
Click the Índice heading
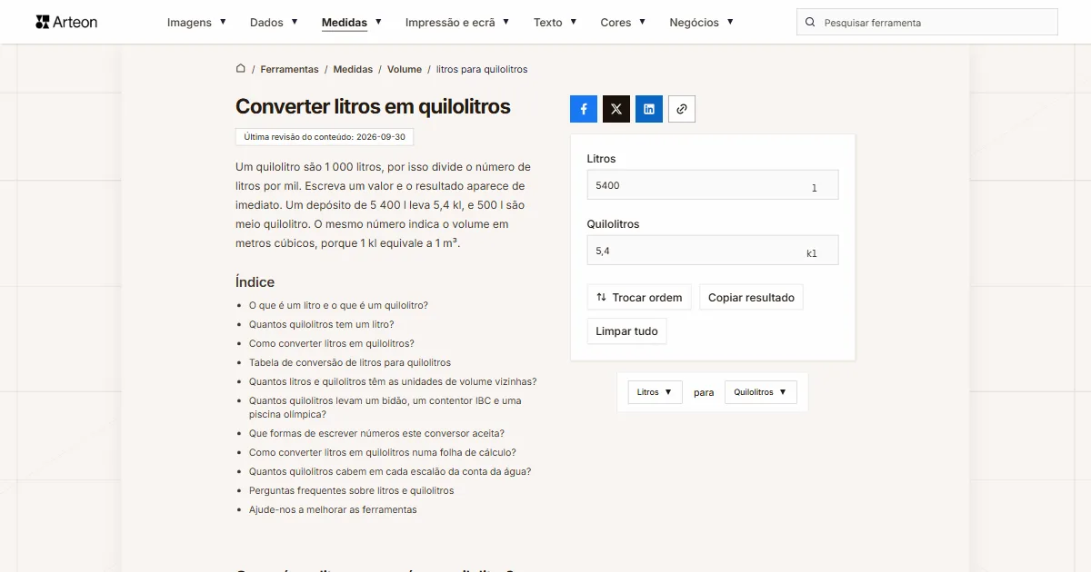click(x=255, y=281)
